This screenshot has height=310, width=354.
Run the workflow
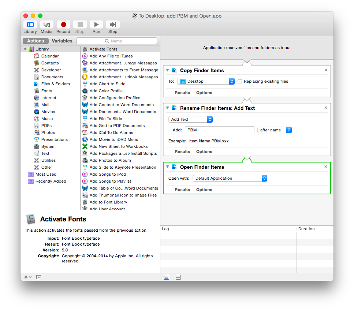[96, 25]
